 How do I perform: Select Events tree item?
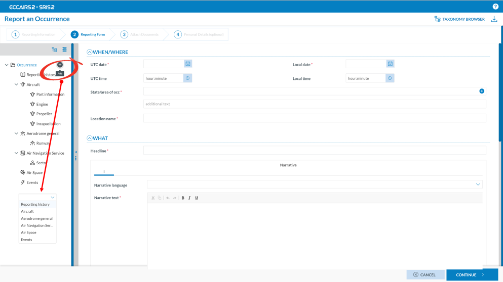click(32, 182)
